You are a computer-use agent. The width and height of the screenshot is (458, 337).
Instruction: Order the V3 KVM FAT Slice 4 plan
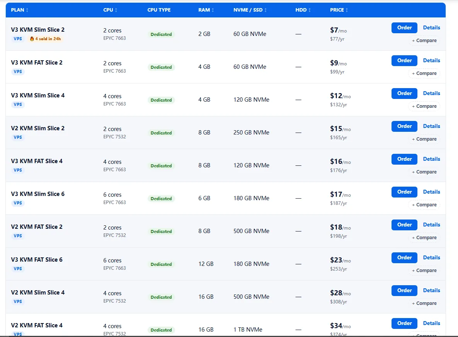click(x=404, y=159)
